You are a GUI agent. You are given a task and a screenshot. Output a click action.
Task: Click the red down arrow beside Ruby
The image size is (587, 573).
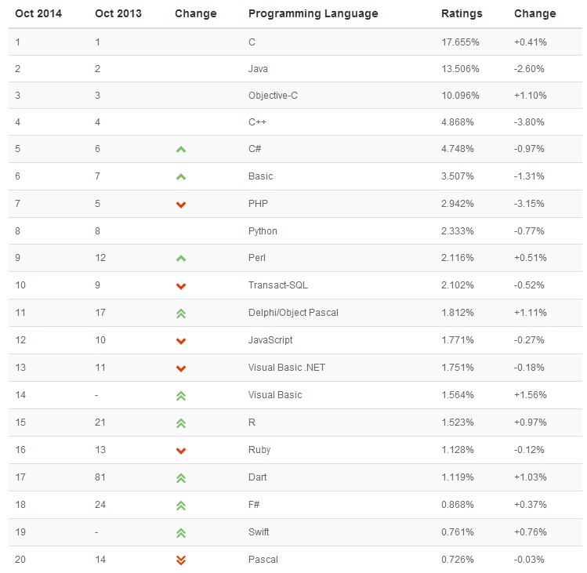point(181,451)
